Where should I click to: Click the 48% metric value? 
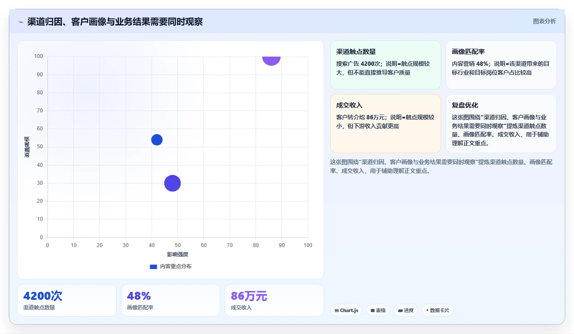[x=139, y=296]
